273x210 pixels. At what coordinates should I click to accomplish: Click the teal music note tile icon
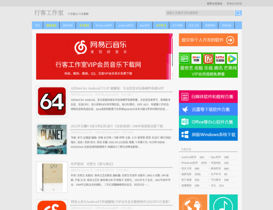(223, 202)
